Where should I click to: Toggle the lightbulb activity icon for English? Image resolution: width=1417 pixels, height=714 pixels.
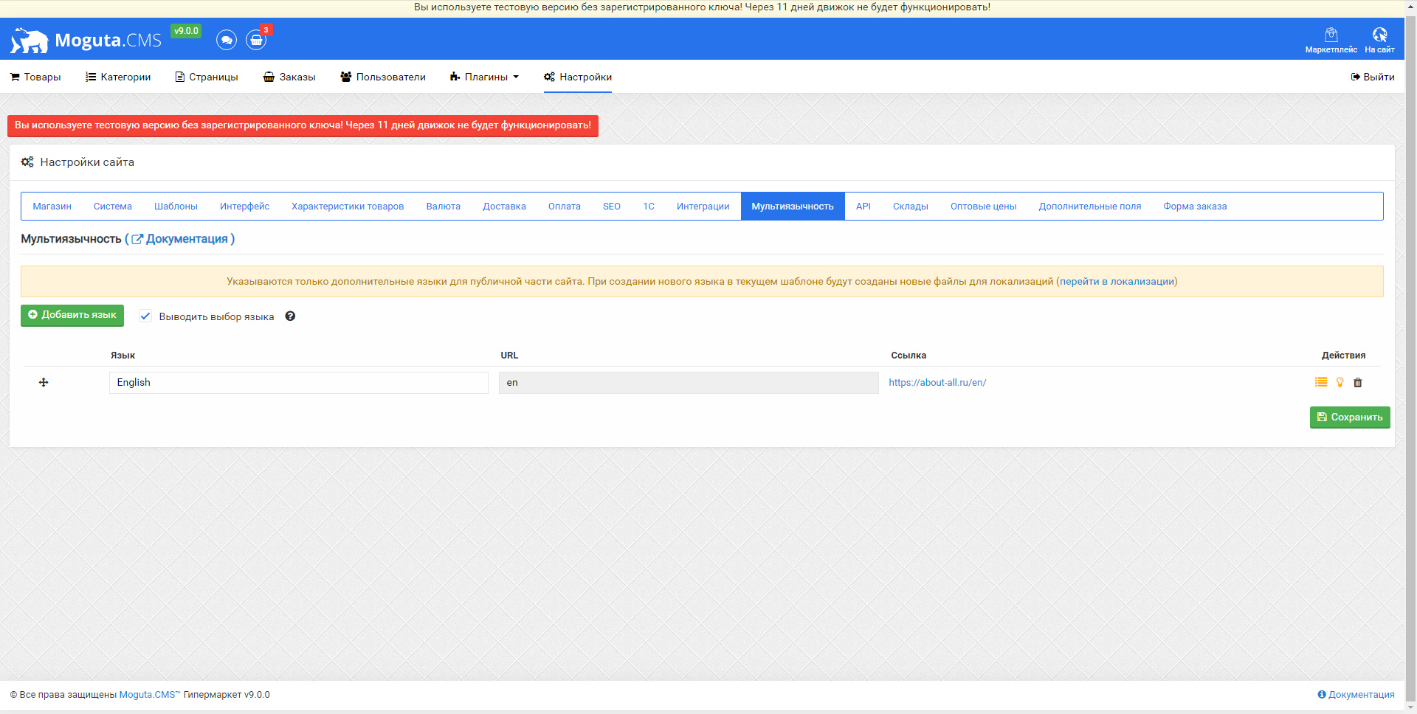click(1340, 382)
